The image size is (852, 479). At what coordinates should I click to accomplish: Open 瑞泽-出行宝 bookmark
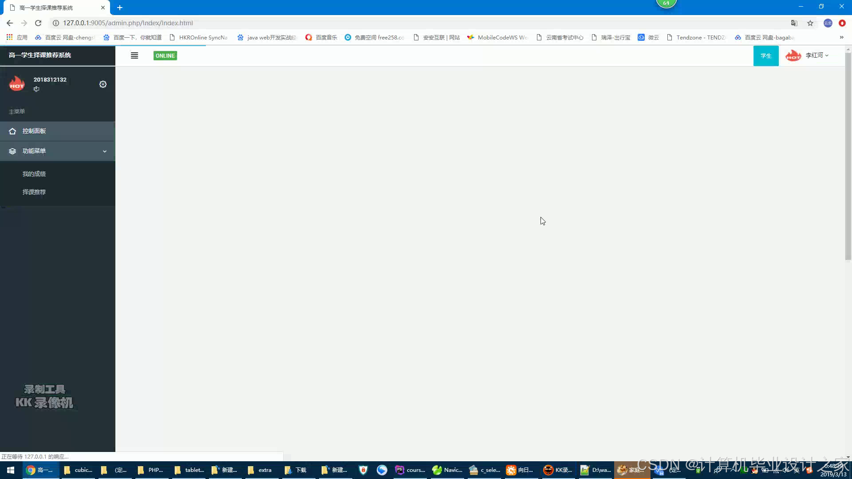tap(611, 37)
